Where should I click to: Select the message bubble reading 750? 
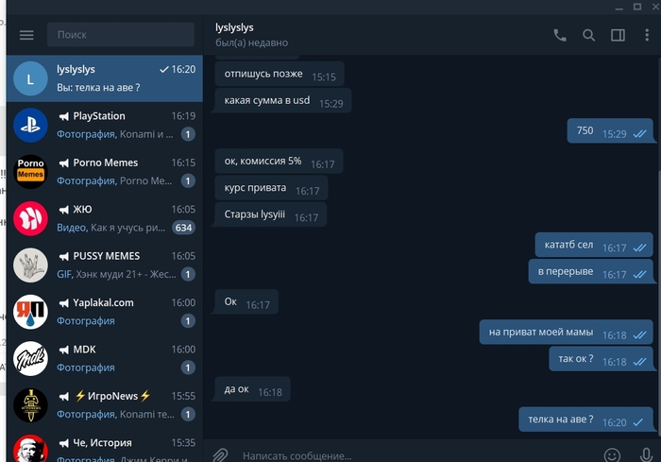pos(610,130)
